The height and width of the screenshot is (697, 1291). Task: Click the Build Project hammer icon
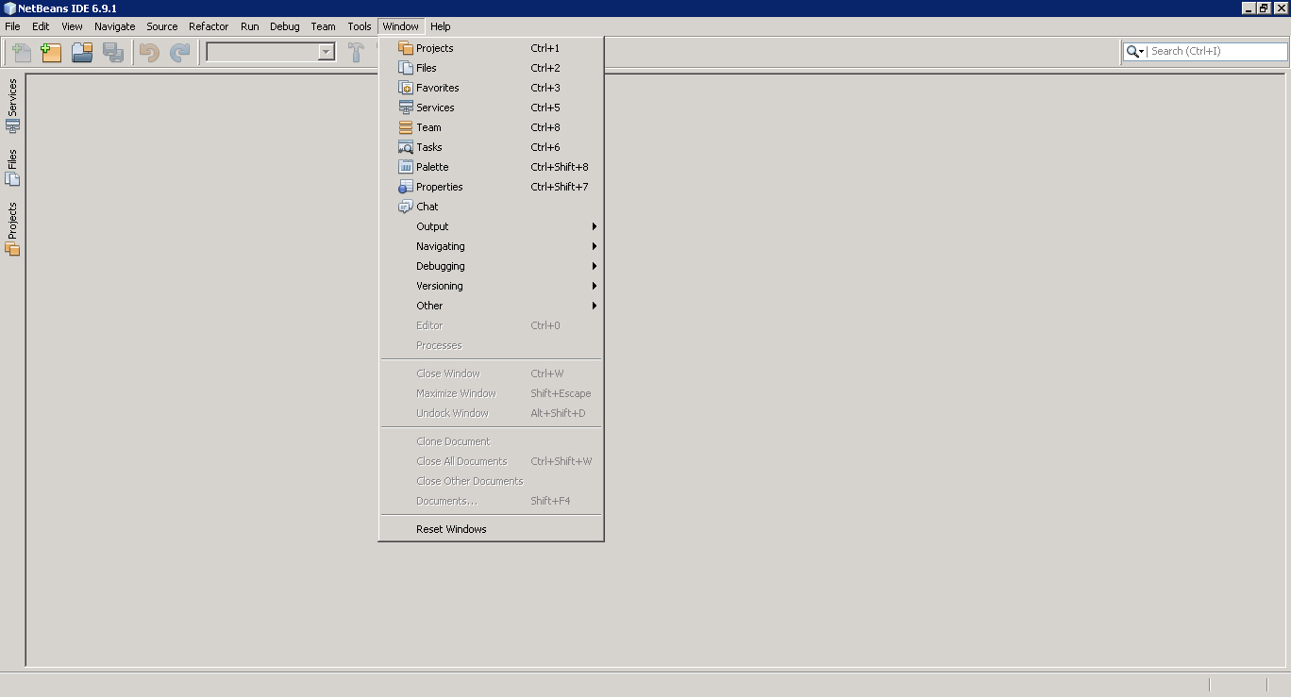tap(356, 52)
